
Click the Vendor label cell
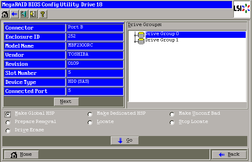pyautogui.click(x=35, y=55)
